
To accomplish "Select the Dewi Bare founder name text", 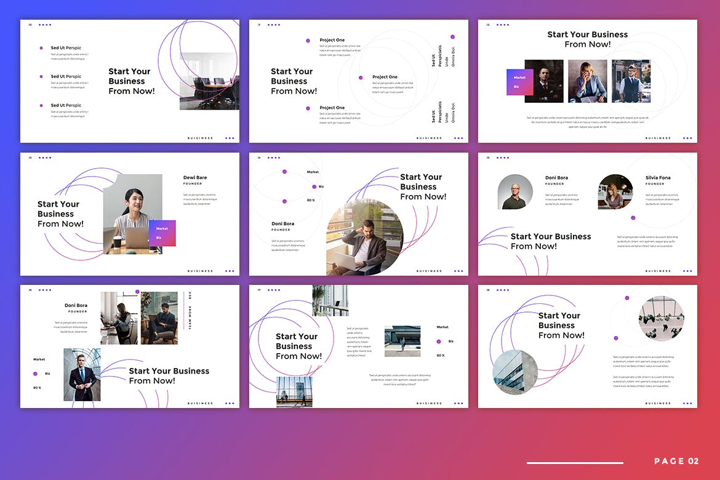I will coord(195,178).
